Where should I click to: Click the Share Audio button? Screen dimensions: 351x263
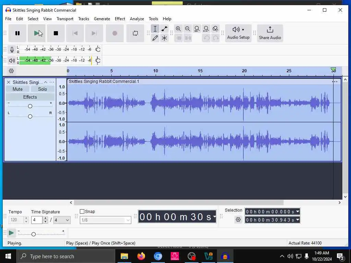tap(270, 33)
